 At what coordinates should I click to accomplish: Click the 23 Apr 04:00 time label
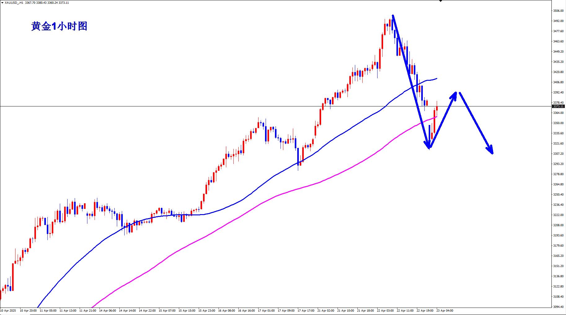pyautogui.click(x=444, y=310)
